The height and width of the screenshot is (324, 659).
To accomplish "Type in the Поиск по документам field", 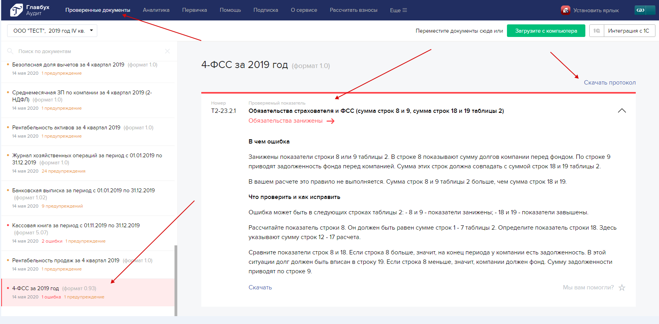I will coord(87,51).
